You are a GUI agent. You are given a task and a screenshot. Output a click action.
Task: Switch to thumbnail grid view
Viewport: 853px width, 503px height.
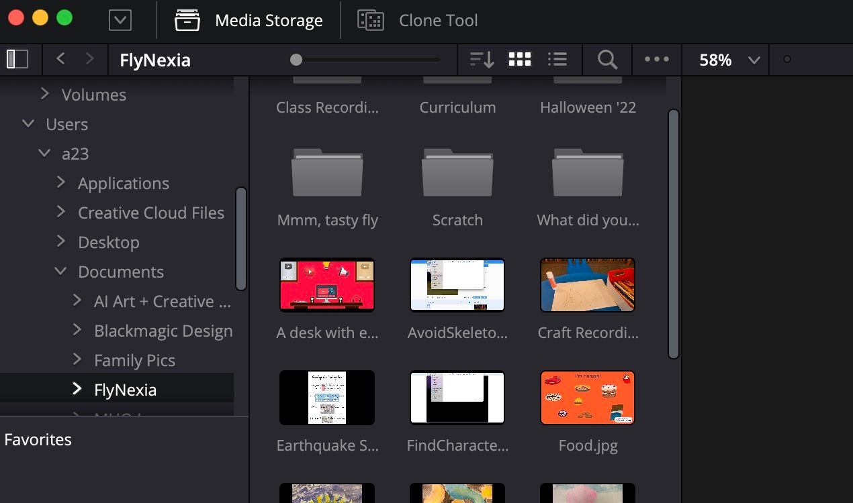[x=520, y=60]
